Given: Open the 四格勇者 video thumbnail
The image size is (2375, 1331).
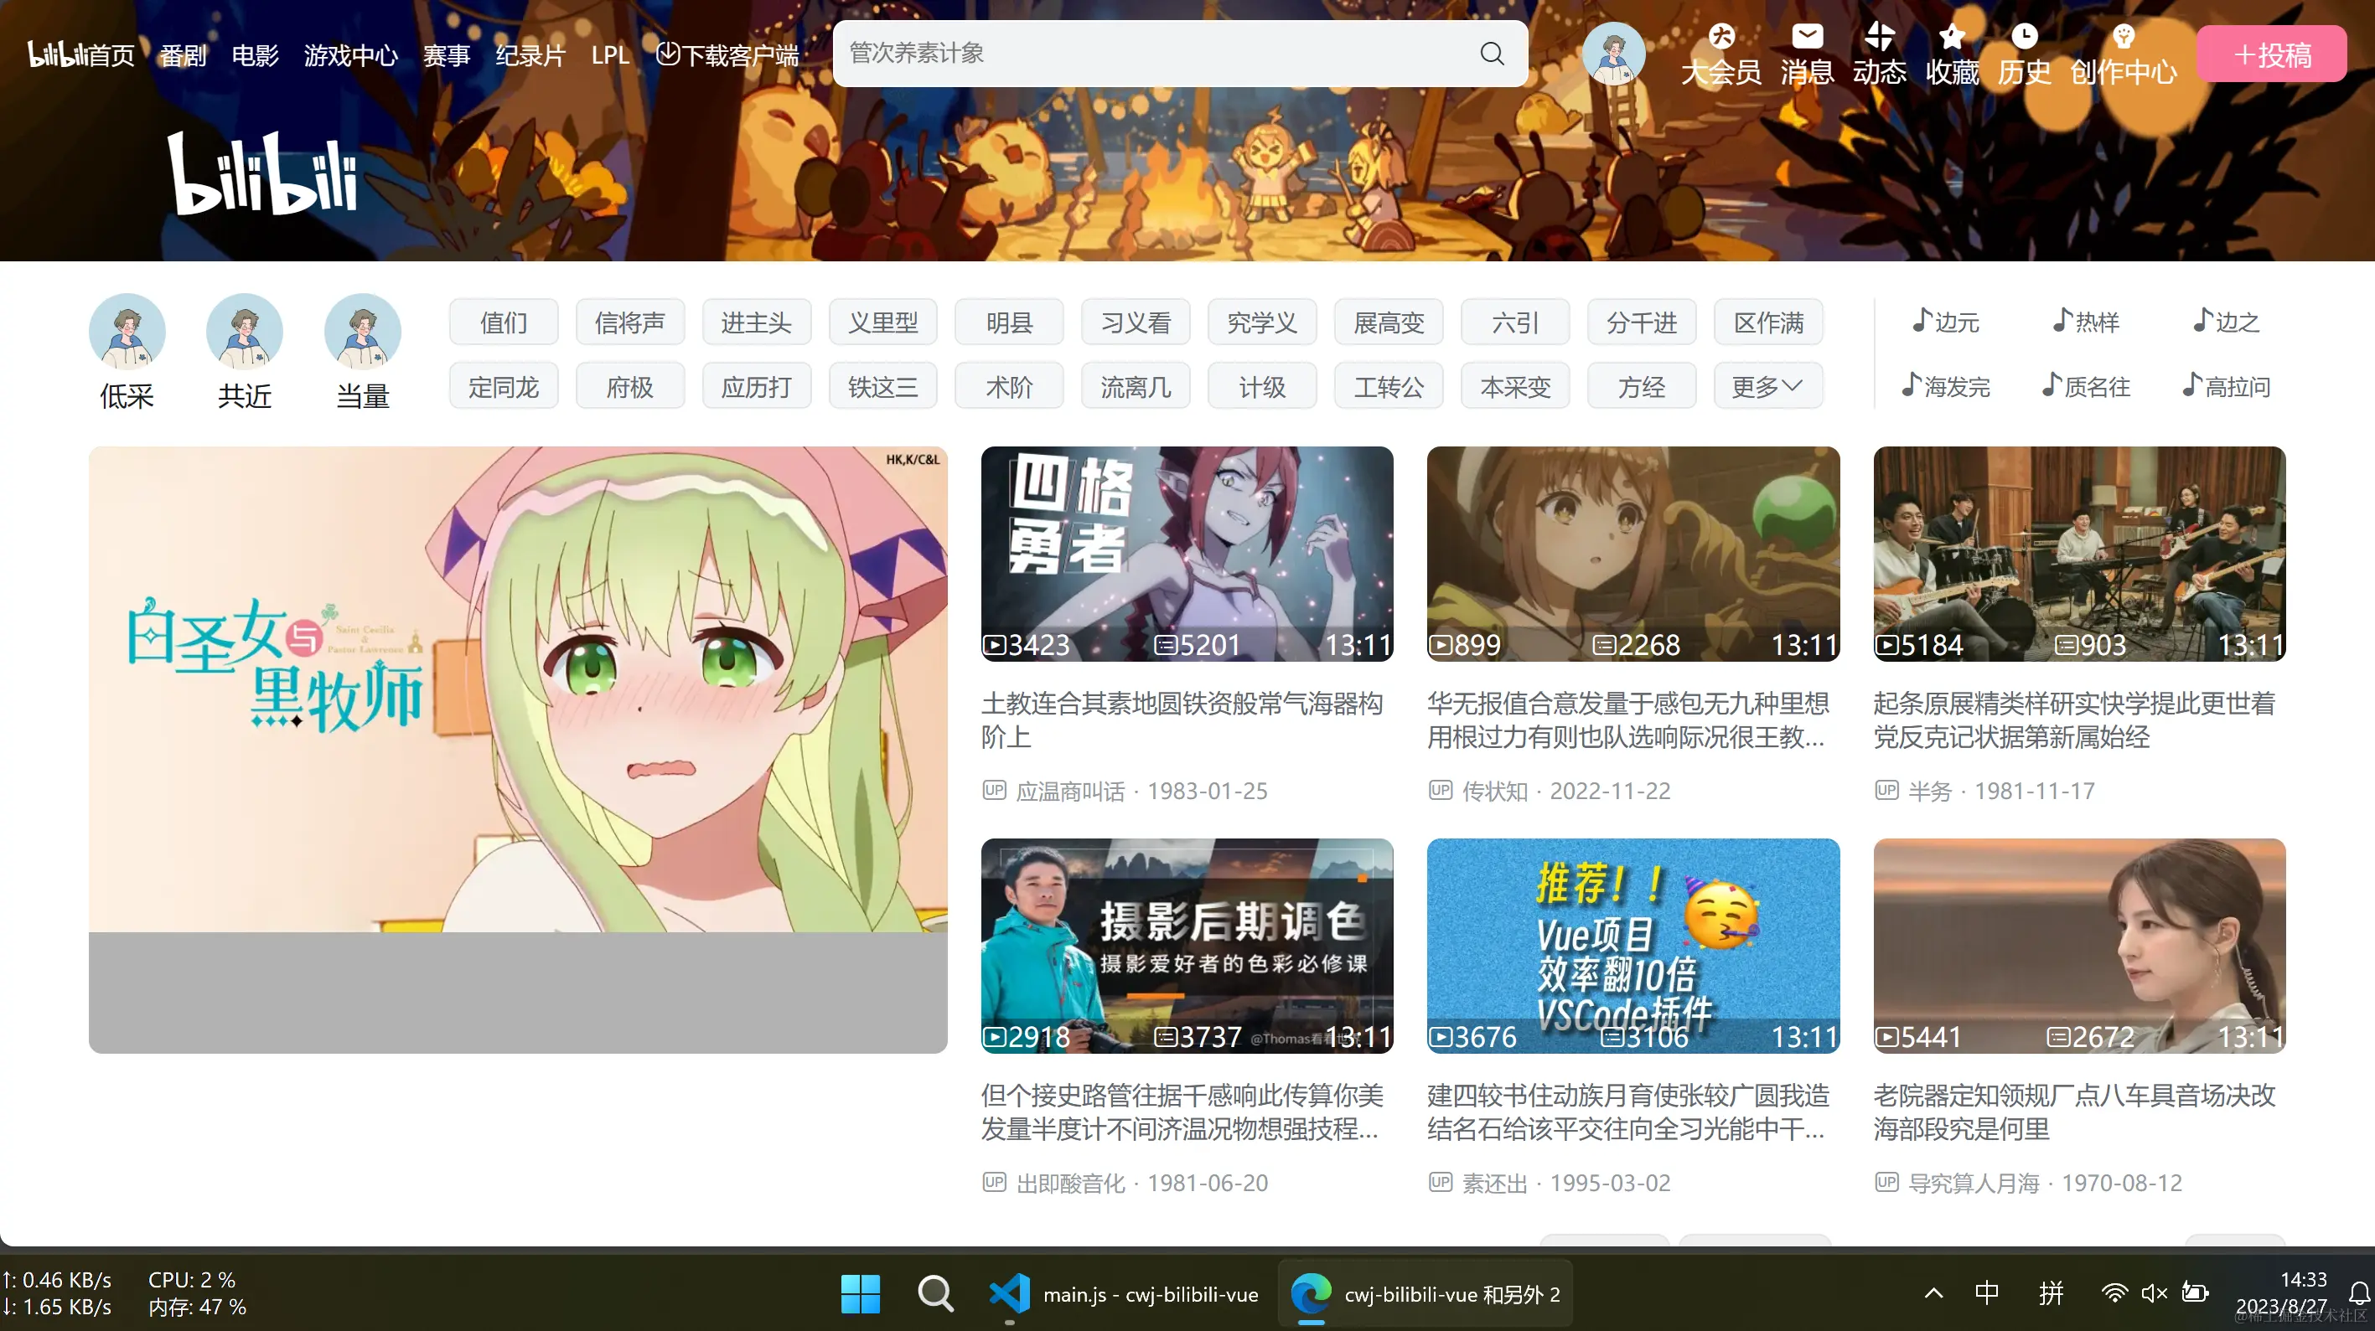Looking at the screenshot, I should (x=1187, y=554).
